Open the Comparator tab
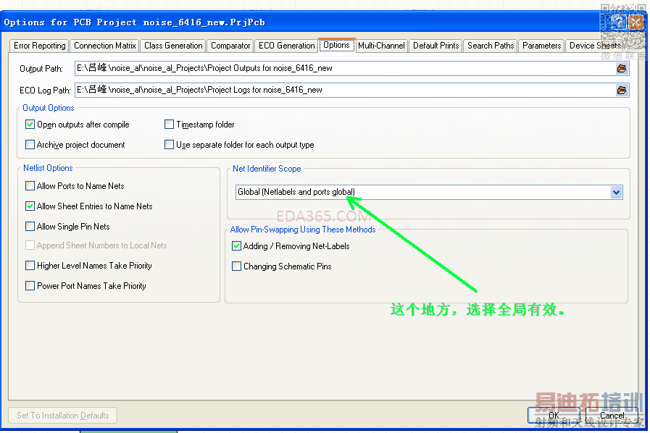Image resolution: width=650 pixels, height=433 pixels. (230, 46)
